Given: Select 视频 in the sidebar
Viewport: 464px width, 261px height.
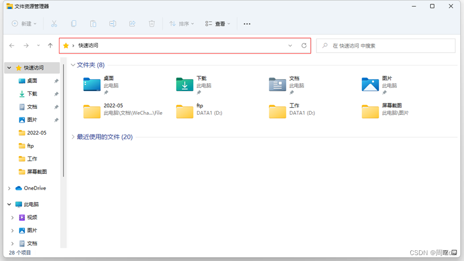Looking at the screenshot, I should click(x=28, y=218).
